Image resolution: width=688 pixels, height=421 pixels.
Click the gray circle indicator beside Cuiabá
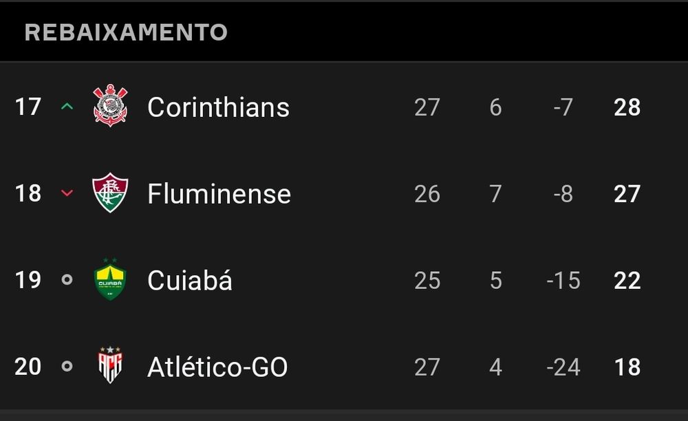point(67,279)
